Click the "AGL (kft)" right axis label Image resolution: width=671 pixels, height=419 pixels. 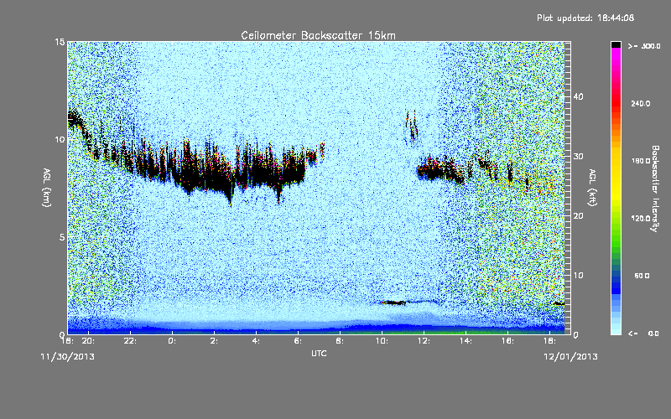(x=592, y=188)
